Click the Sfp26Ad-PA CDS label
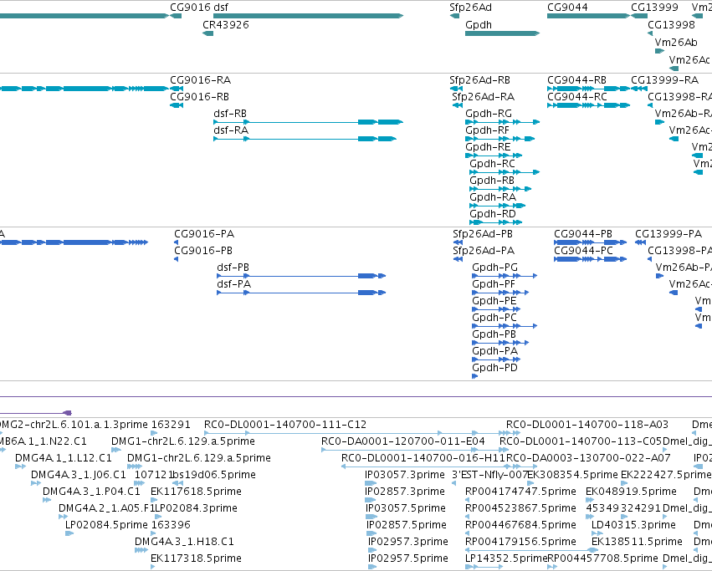 point(484,251)
